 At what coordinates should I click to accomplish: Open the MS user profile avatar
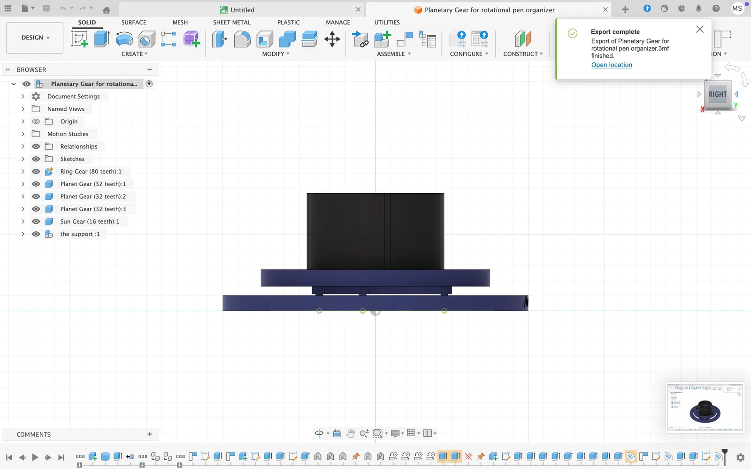(737, 8)
